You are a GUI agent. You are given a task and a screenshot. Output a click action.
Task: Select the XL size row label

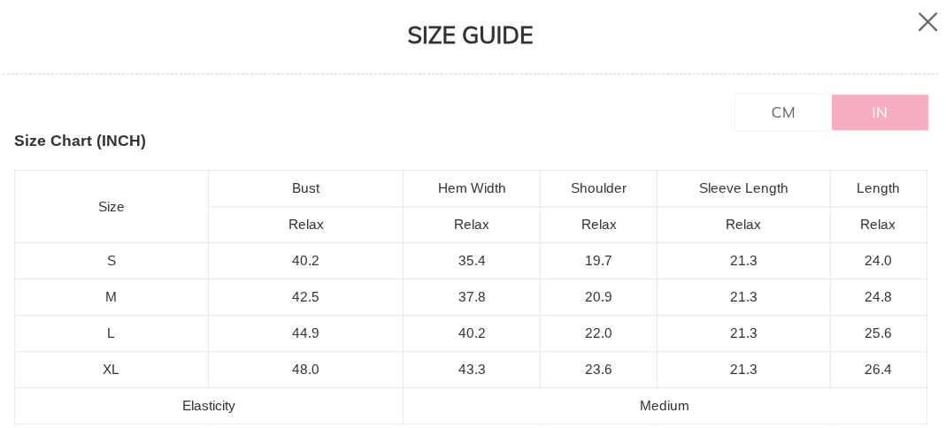[112, 370]
